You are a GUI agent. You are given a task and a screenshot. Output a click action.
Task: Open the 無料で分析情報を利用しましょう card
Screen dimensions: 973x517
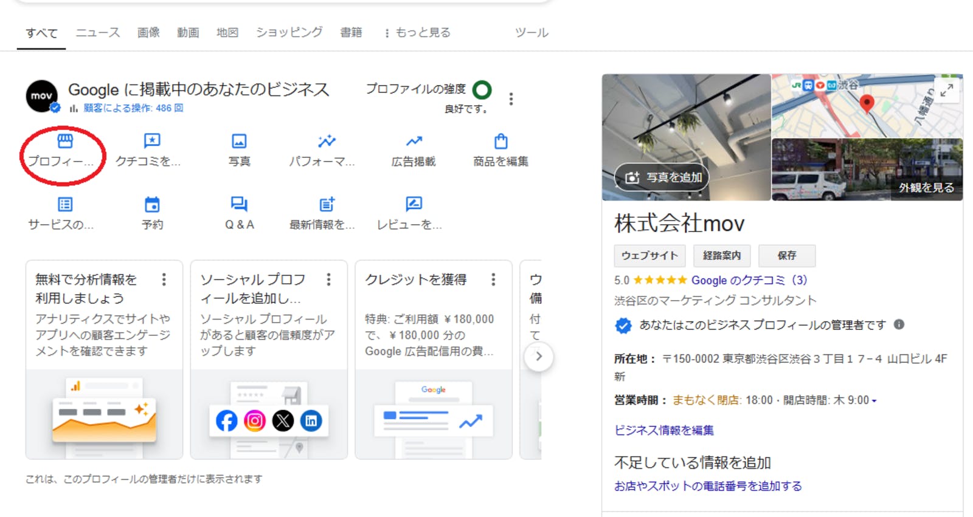coord(104,360)
